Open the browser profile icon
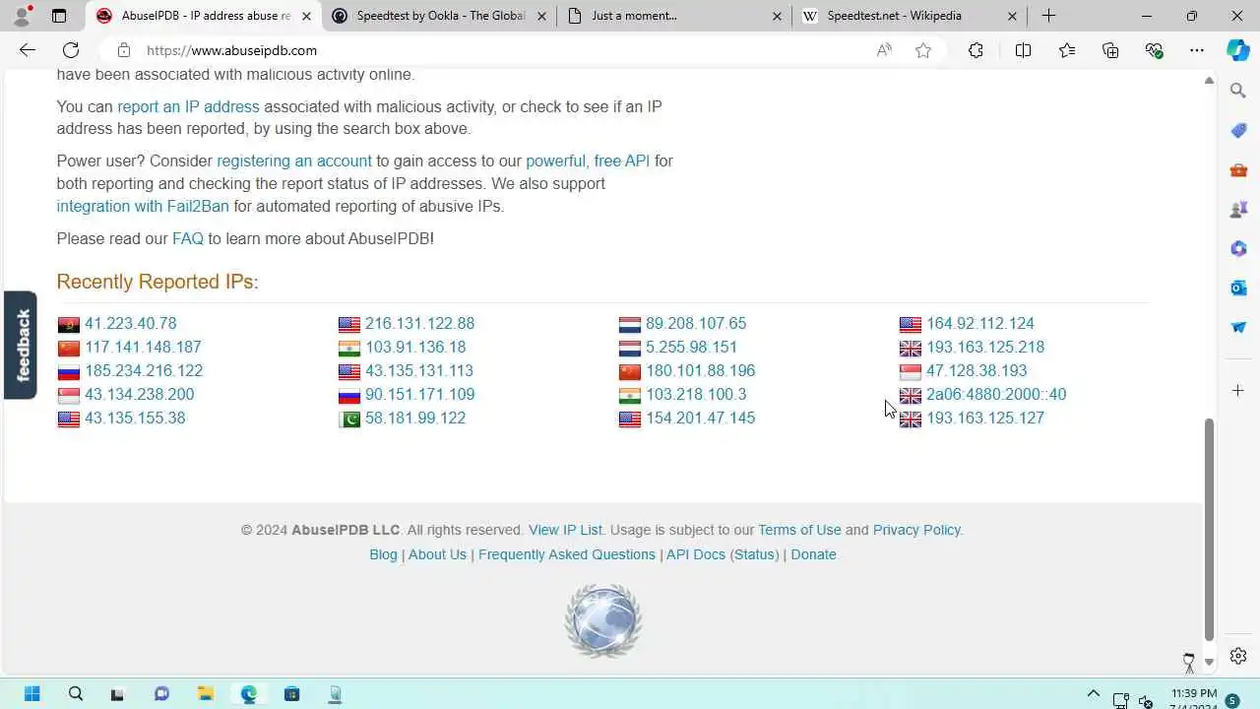 [22, 16]
